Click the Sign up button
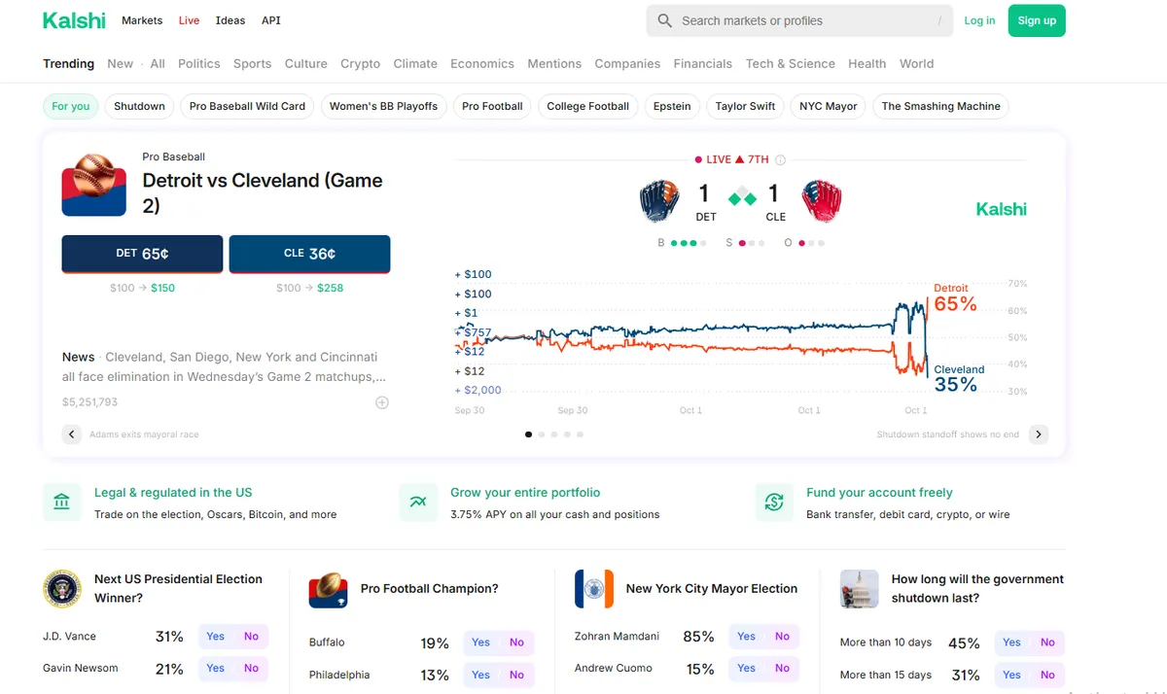 pos(1037,20)
